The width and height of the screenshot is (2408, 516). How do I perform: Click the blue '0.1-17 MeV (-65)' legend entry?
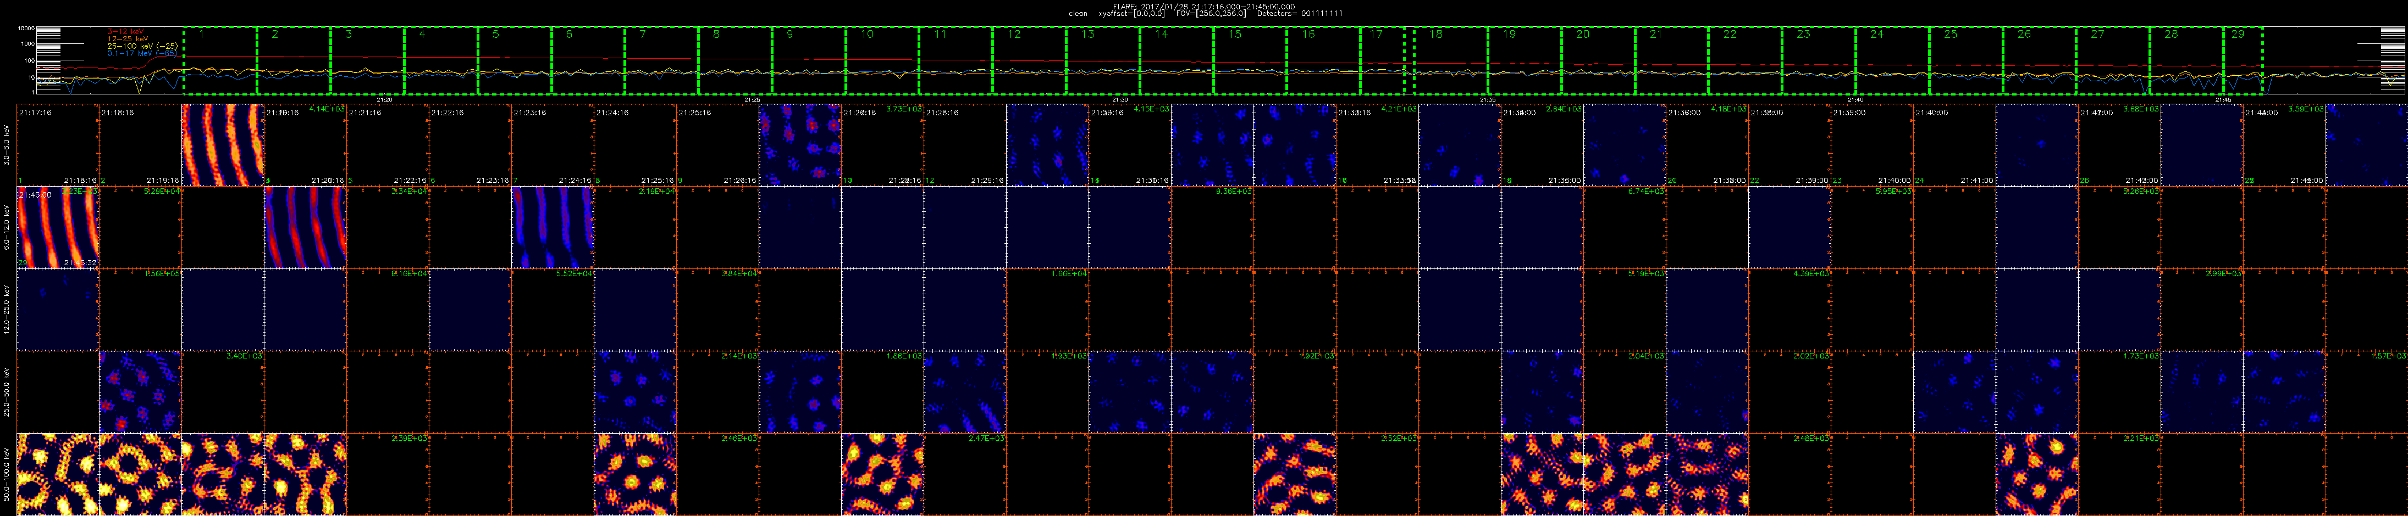(x=142, y=53)
